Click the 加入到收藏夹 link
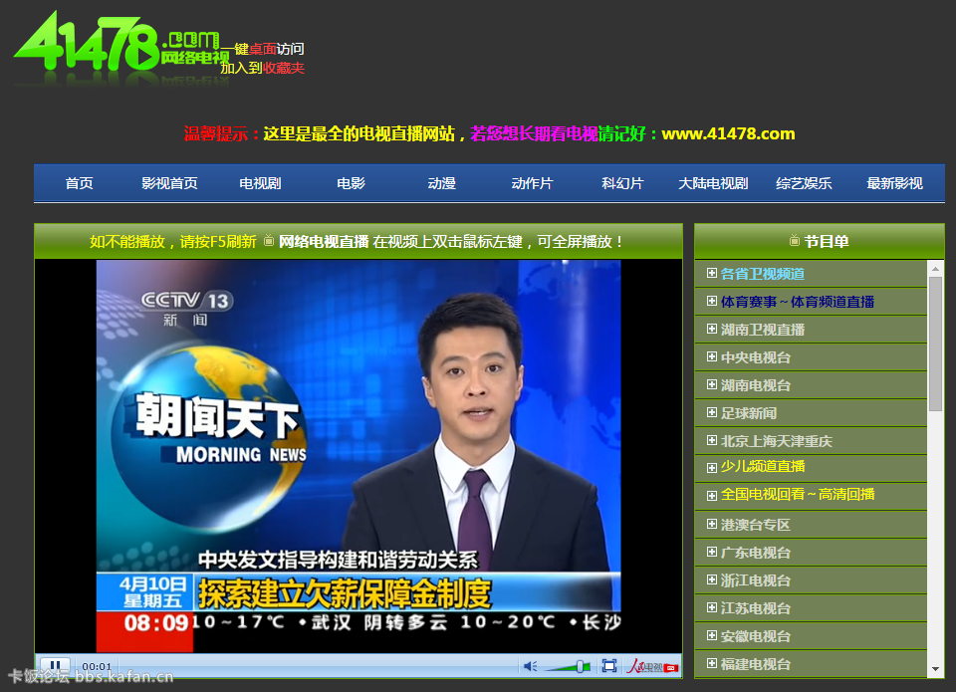 click(x=262, y=68)
